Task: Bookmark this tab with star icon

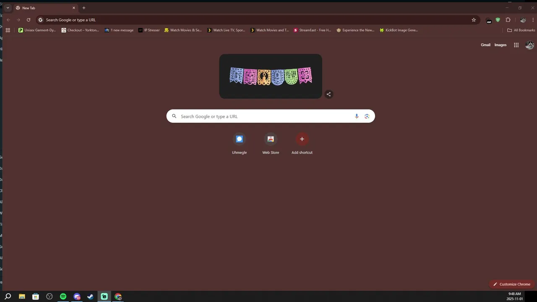Action: coord(474,20)
